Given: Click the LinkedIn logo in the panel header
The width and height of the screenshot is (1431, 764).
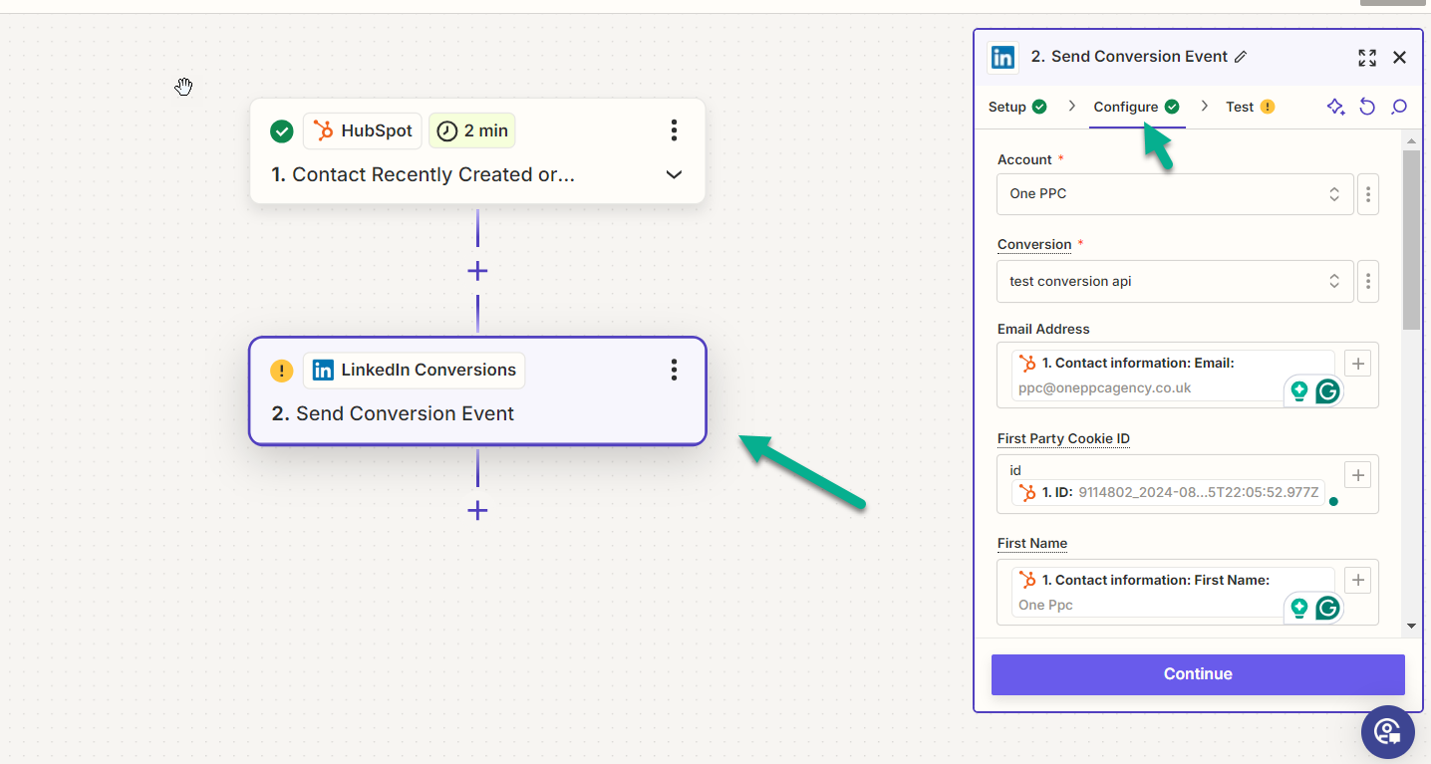Looking at the screenshot, I should pyautogui.click(x=1002, y=57).
